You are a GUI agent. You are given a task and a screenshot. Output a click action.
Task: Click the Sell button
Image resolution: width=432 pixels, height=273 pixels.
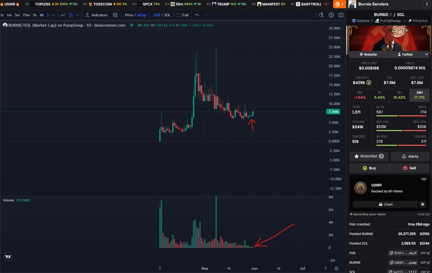[410, 168]
